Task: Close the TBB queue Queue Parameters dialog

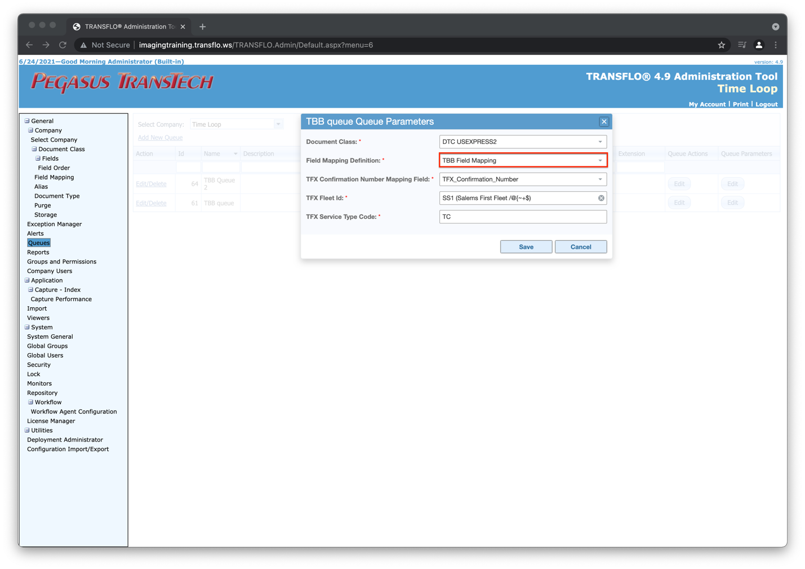Action: coord(604,122)
